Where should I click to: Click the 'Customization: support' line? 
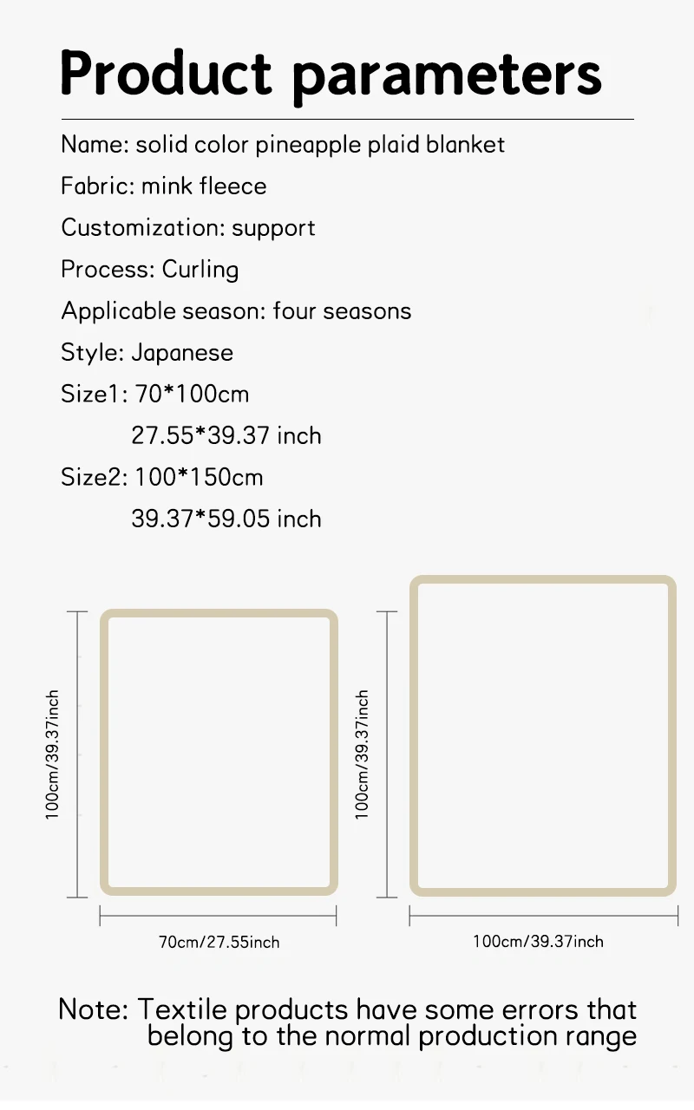[188, 227]
